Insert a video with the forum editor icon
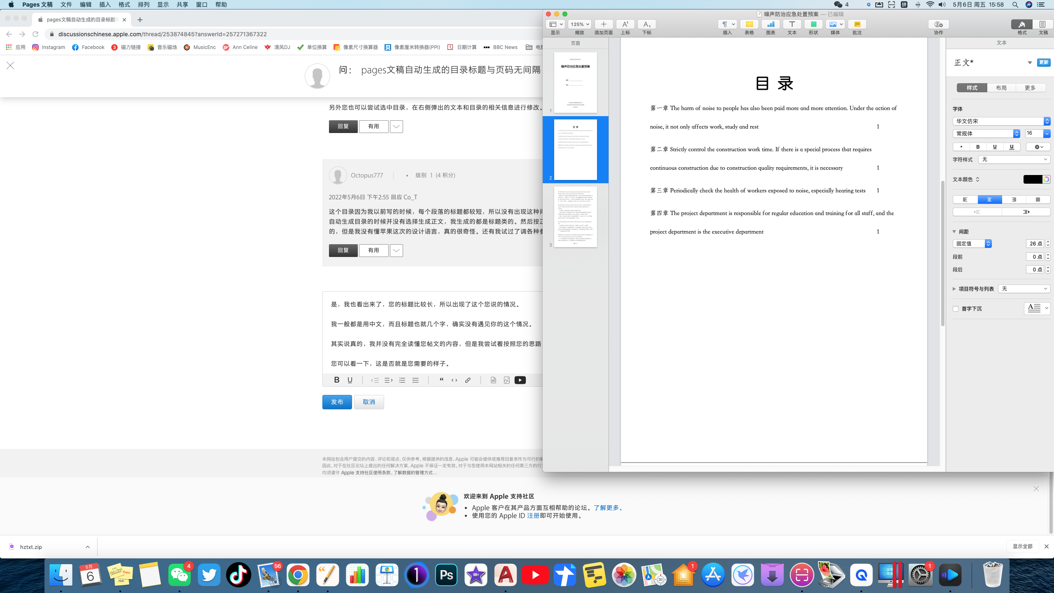This screenshot has height=593, width=1054. pos(520,380)
